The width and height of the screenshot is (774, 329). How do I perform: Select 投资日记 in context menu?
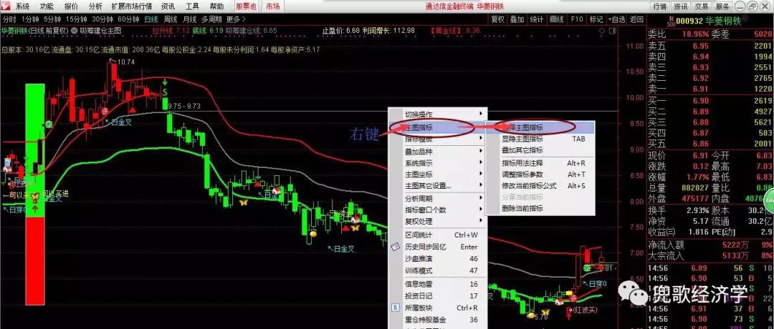pos(438,296)
